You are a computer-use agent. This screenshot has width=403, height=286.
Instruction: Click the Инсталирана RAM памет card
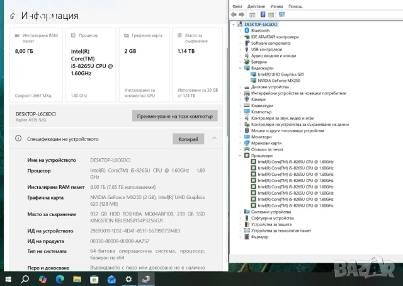[37, 65]
